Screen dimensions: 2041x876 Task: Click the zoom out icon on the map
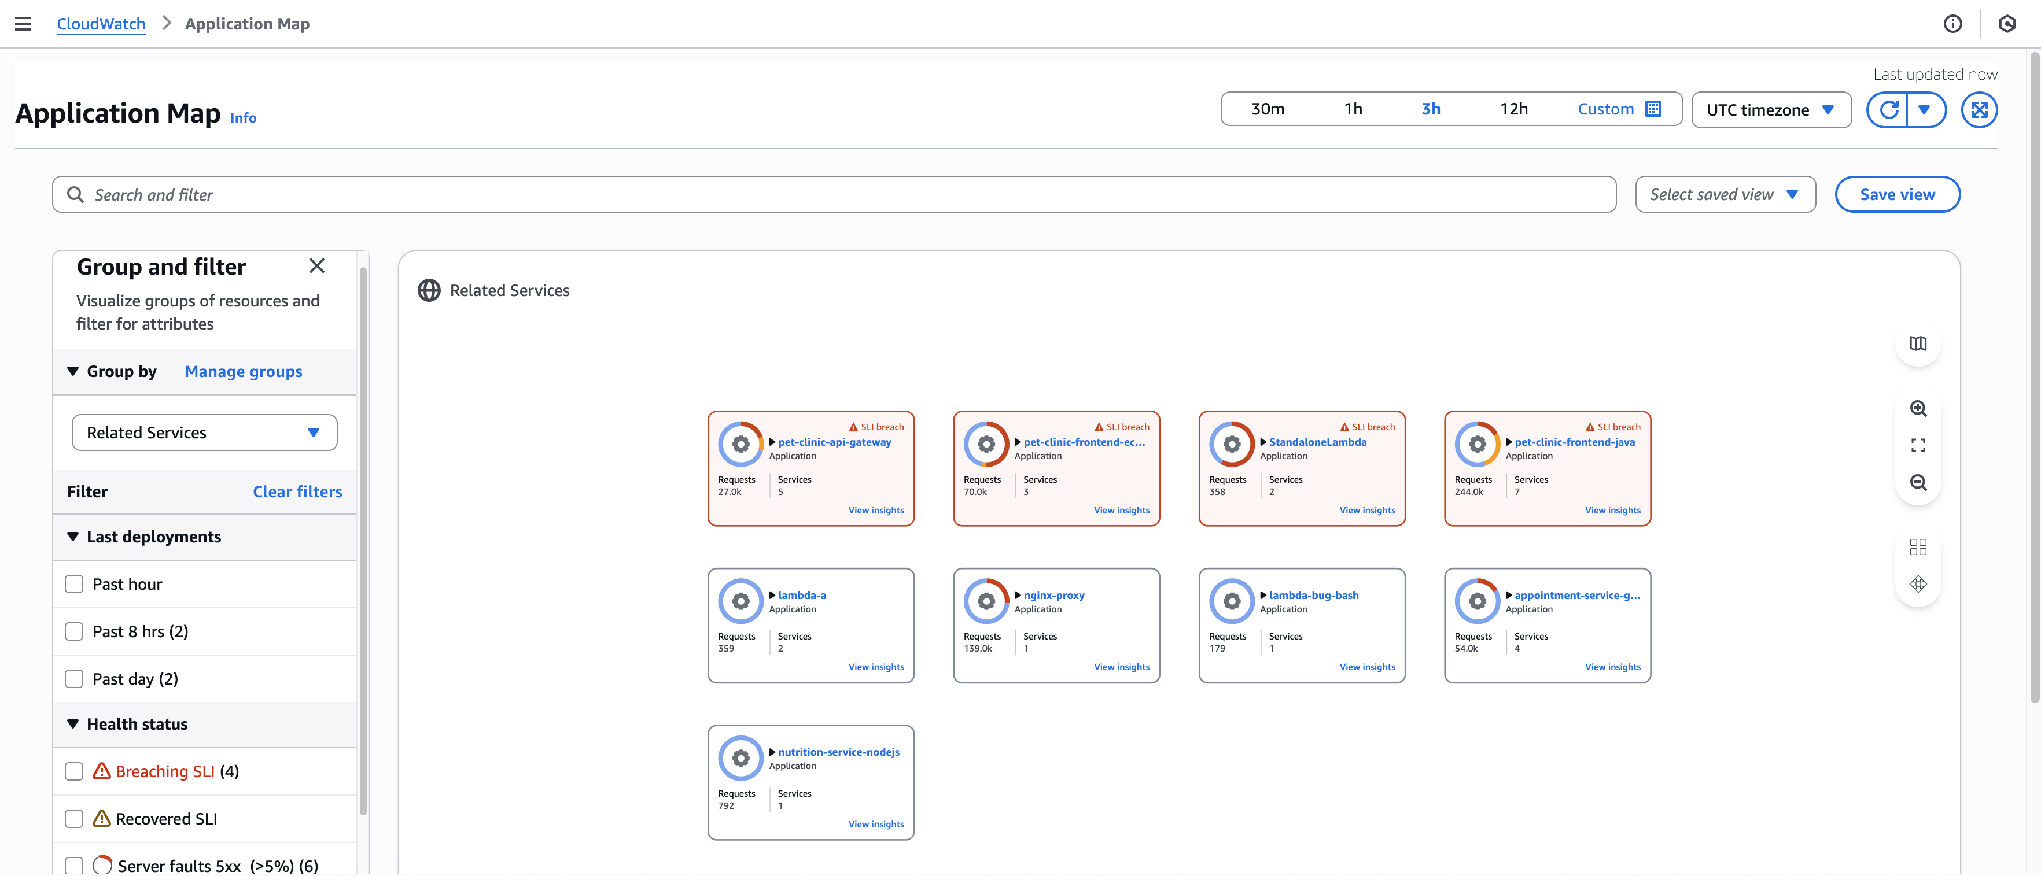(x=1918, y=482)
